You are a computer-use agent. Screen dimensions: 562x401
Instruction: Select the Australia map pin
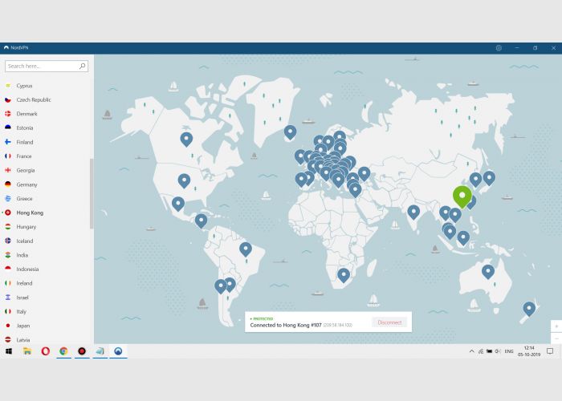[x=488, y=272]
